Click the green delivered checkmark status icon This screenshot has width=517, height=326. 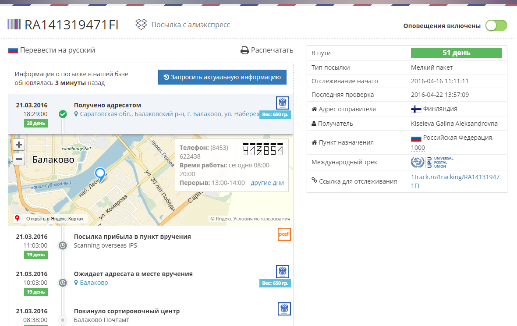click(x=63, y=114)
